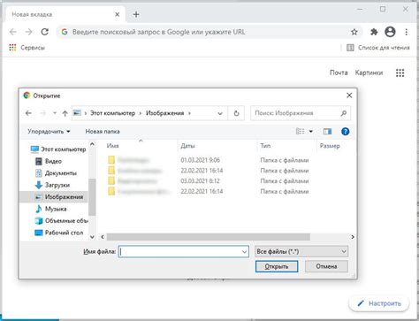Select Этот компьютер in navigation tree
This screenshot has height=321, width=419.
point(58,149)
